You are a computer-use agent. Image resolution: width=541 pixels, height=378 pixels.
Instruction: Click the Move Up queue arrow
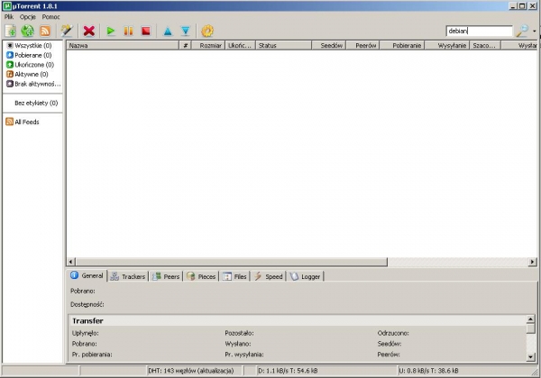coord(167,31)
